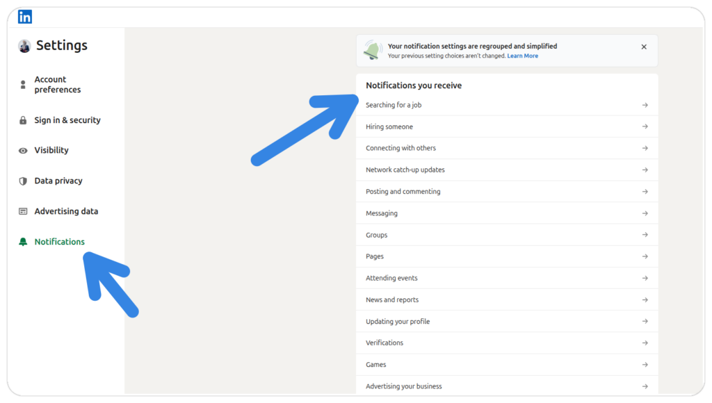712x403 pixels.
Task: Click the Advertising data icon
Action: tap(23, 211)
